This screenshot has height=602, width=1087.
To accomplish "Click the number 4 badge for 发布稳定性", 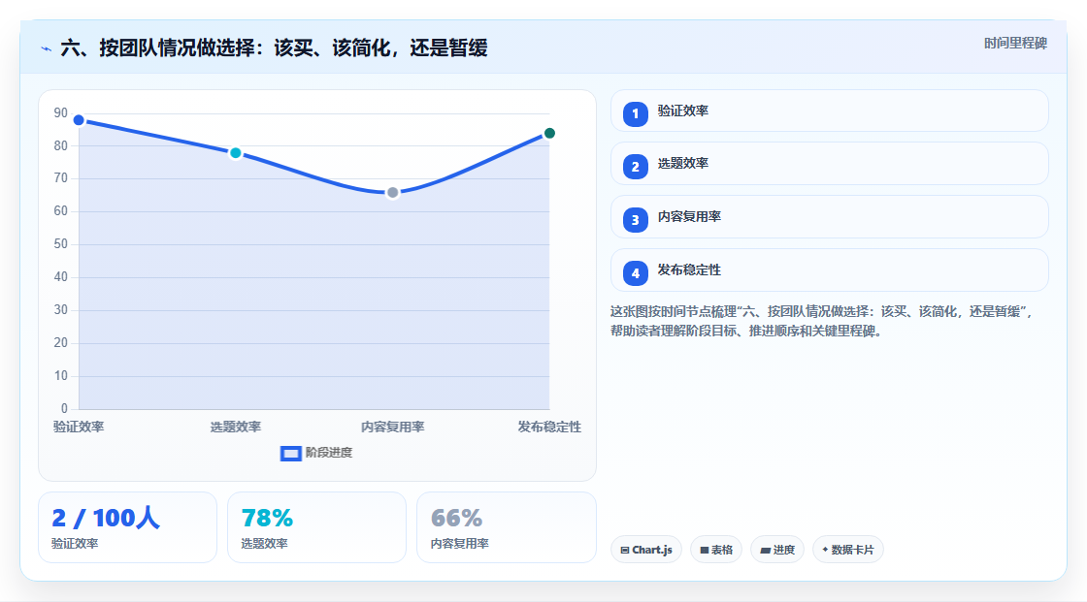I will coord(635,273).
